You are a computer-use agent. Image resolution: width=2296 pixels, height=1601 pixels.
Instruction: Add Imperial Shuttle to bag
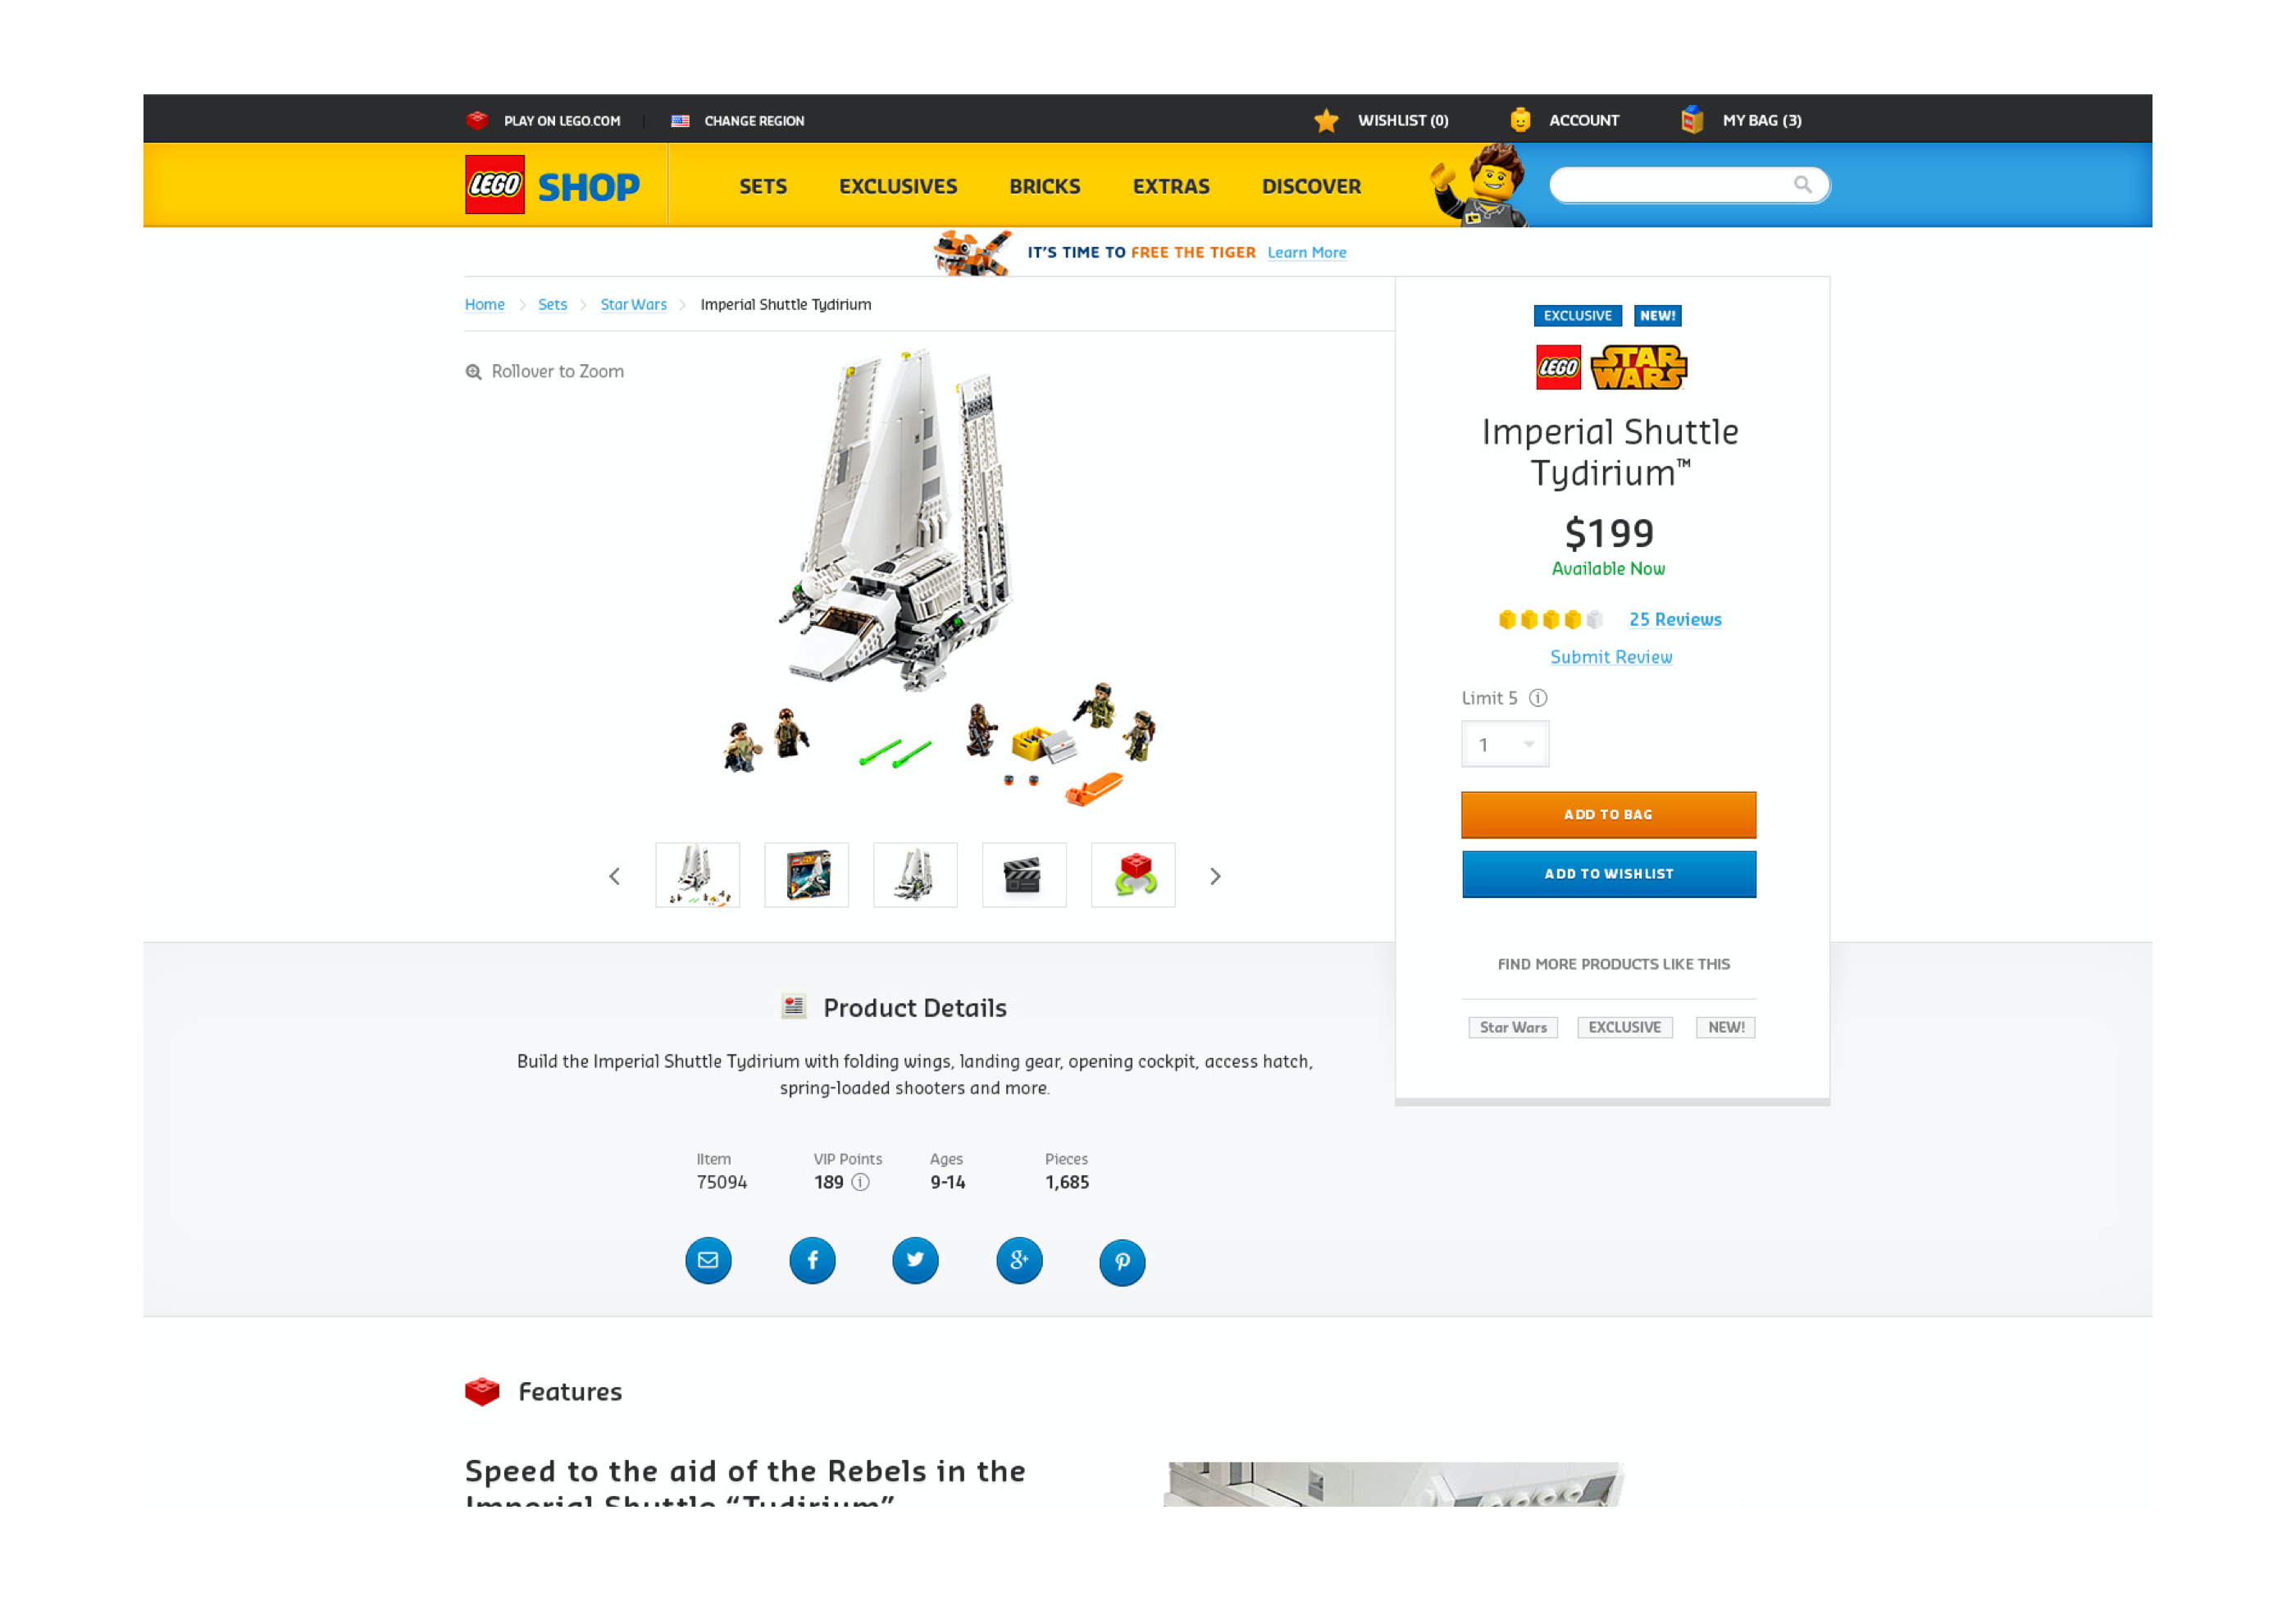click(x=1608, y=815)
